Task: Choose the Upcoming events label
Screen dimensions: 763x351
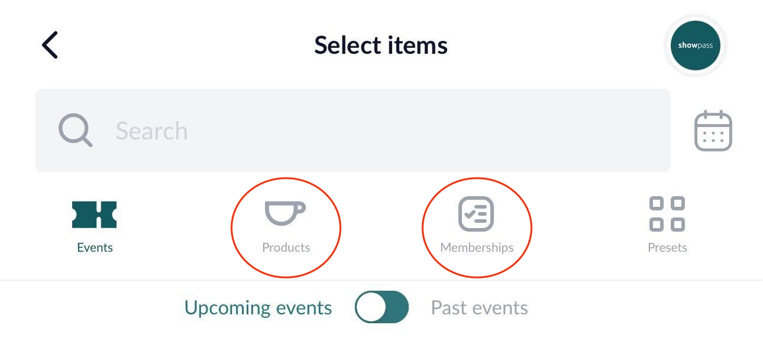Action: coord(258,308)
